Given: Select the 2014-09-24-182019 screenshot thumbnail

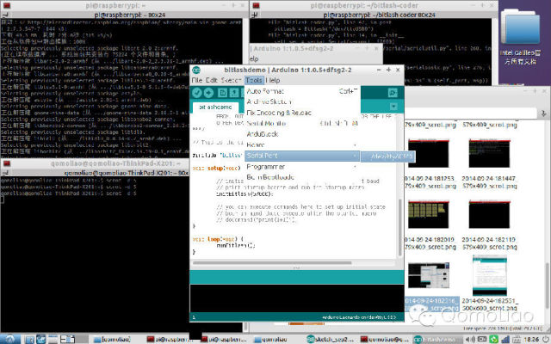Looking at the screenshot, I should [x=429, y=215].
